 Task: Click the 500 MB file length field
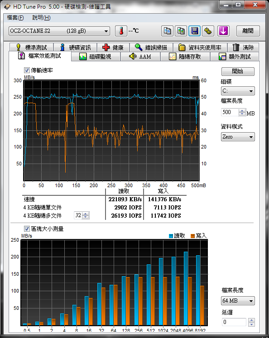point(230,112)
